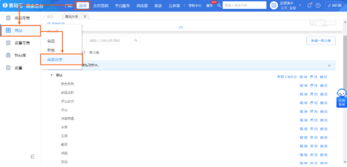Click the 物品库 sidebar icon

point(8,55)
